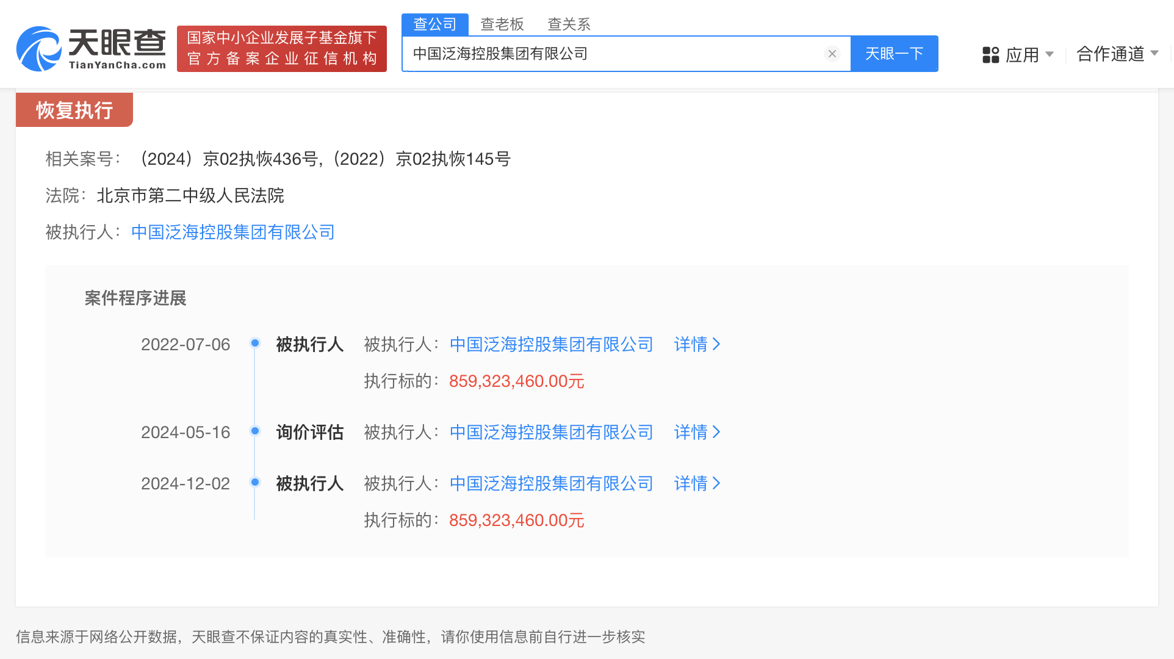Select the 2024-05-16 timeline dot
Screen dimensions: 1174x659
[x=255, y=431]
